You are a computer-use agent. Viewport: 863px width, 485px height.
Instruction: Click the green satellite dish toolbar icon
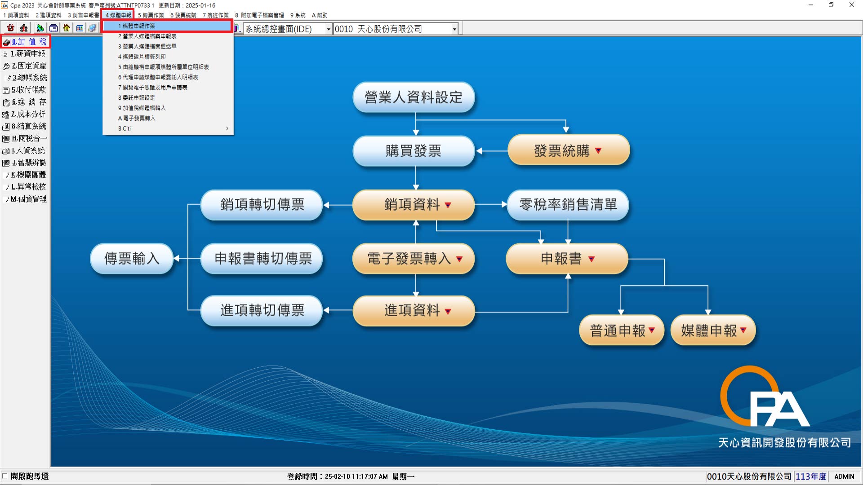pos(40,28)
